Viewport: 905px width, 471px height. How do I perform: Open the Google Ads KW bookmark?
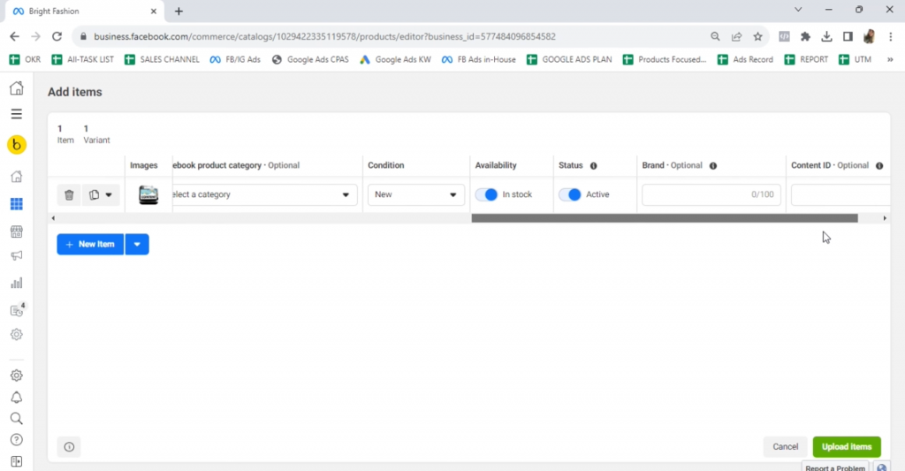click(395, 59)
